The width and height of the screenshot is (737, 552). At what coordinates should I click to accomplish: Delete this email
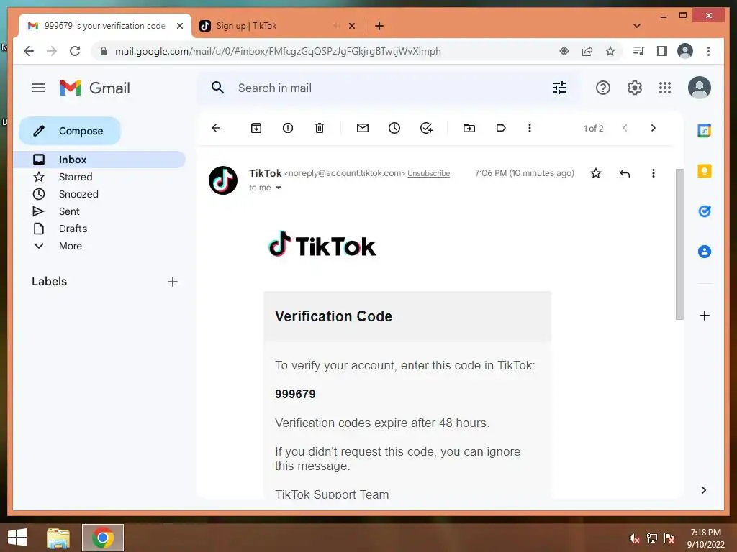[x=319, y=128]
